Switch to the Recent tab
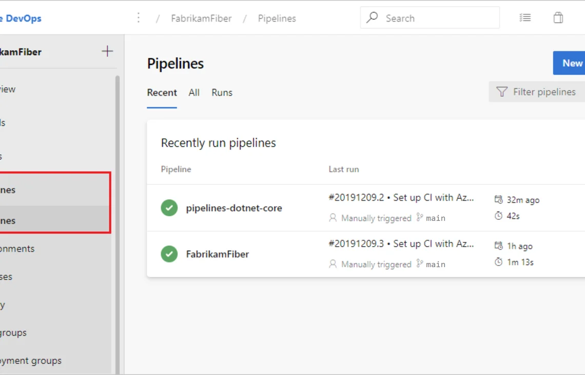Image resolution: width=585 pixels, height=375 pixels. [162, 92]
